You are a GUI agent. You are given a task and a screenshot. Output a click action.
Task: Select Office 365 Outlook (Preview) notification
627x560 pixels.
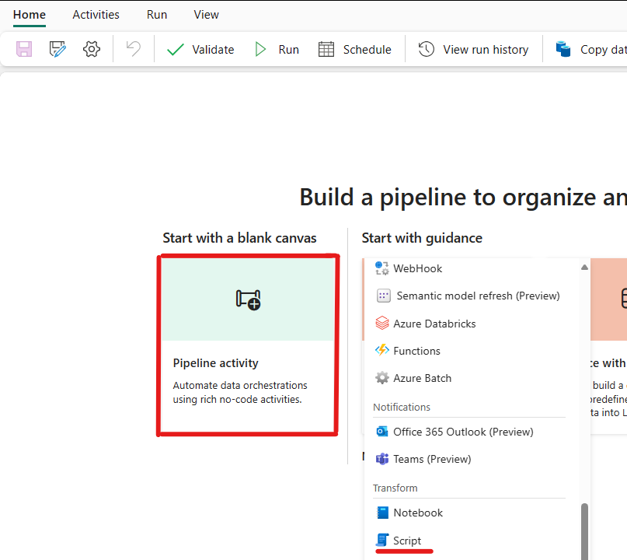pos(462,432)
